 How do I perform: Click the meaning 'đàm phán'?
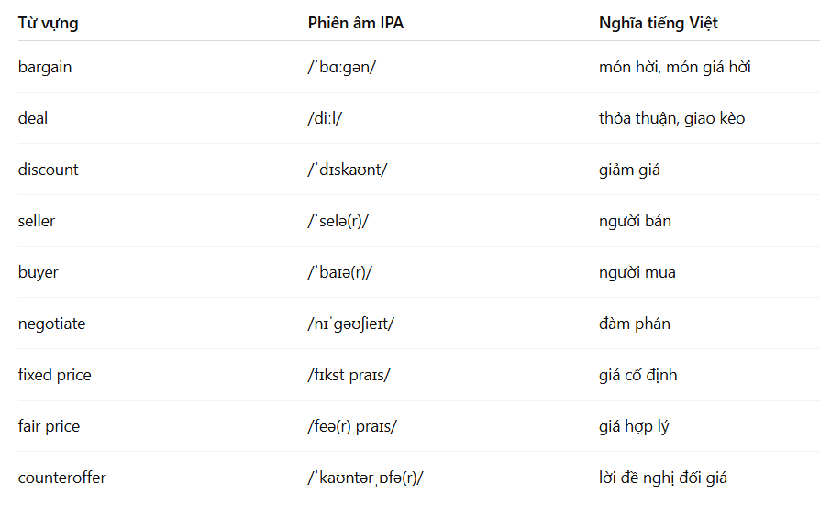coord(635,324)
